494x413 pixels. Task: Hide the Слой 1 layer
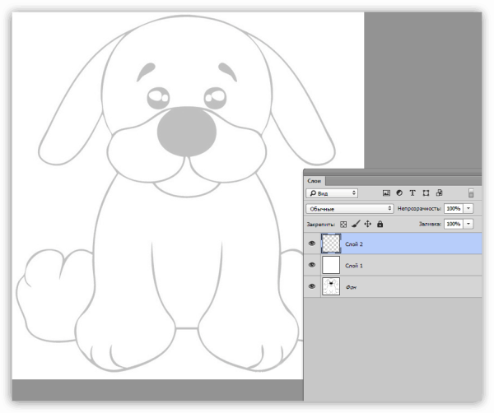(312, 265)
